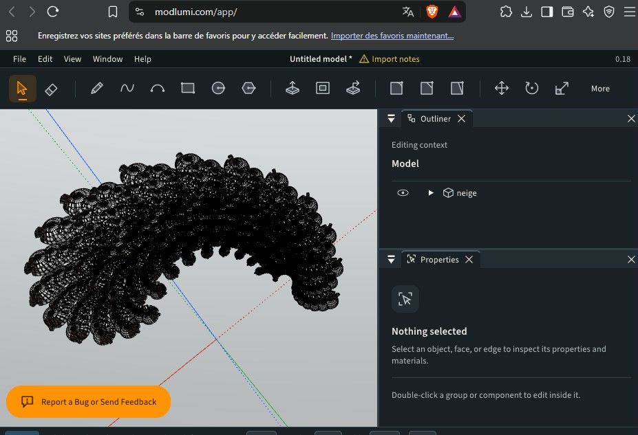Open the Outliner panel dropdown menu

391,119
